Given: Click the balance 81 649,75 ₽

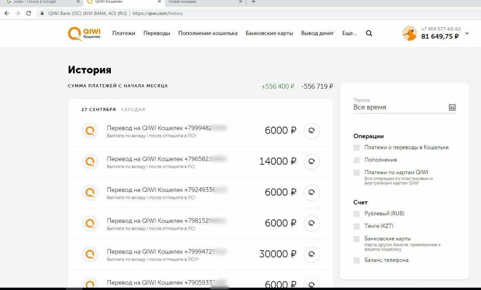Looking at the screenshot, I should click(440, 36).
